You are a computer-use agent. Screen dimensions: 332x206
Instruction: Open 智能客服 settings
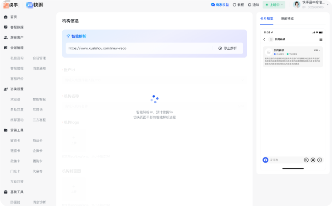coord(39,99)
